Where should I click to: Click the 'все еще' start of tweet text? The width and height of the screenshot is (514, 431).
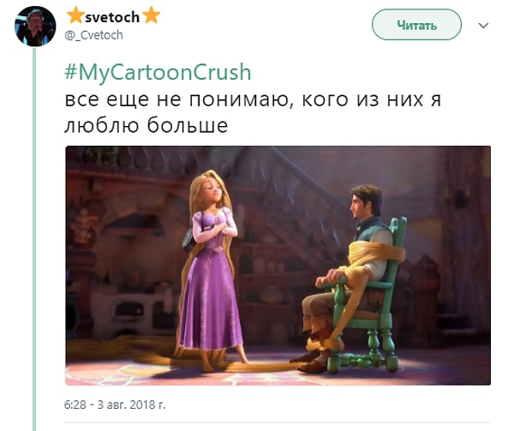click(x=107, y=99)
